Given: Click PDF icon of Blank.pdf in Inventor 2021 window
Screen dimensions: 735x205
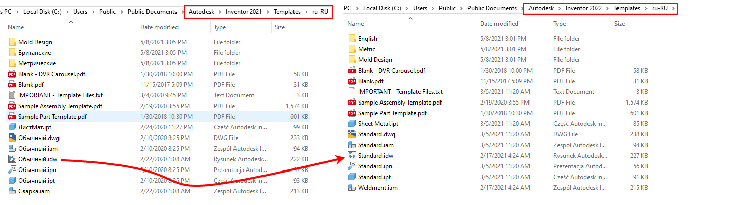Looking at the screenshot, I should pyautogui.click(x=12, y=85).
